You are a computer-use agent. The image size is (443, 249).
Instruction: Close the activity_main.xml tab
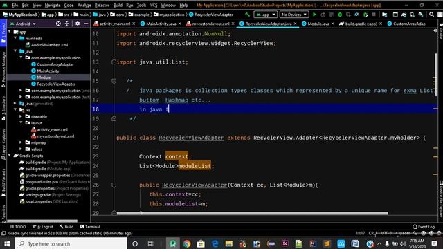pyautogui.click(x=134, y=24)
